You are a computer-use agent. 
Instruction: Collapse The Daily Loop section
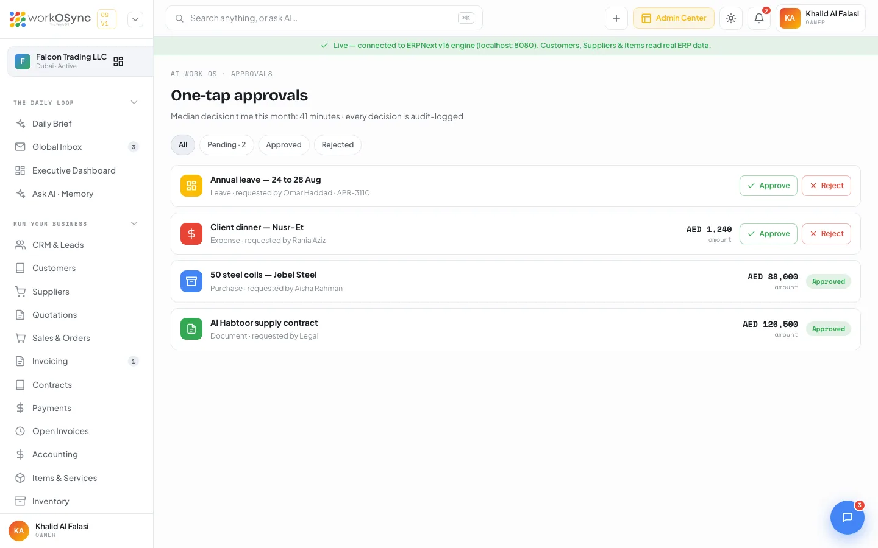click(134, 102)
